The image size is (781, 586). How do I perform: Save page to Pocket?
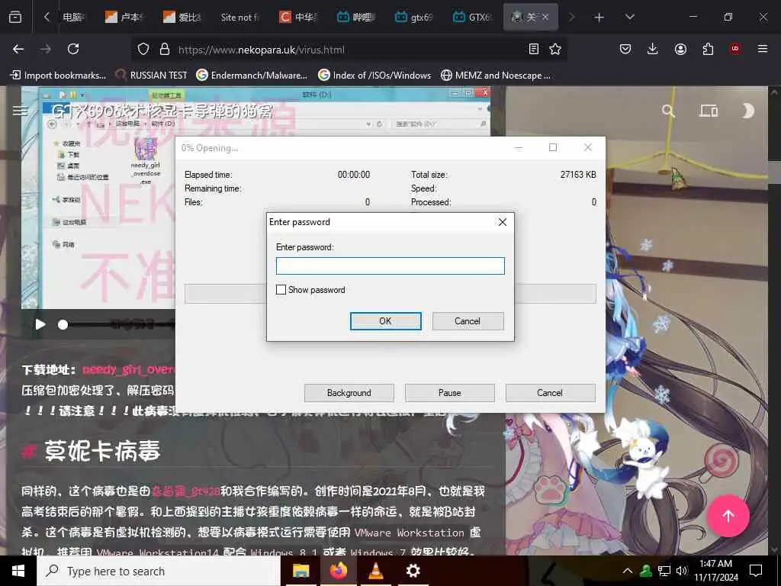[625, 49]
